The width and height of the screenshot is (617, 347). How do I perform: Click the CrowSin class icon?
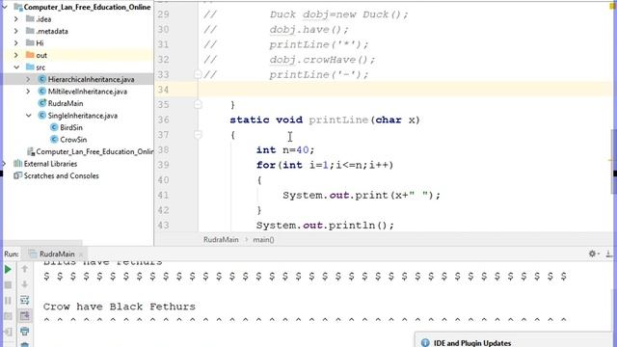coord(54,140)
